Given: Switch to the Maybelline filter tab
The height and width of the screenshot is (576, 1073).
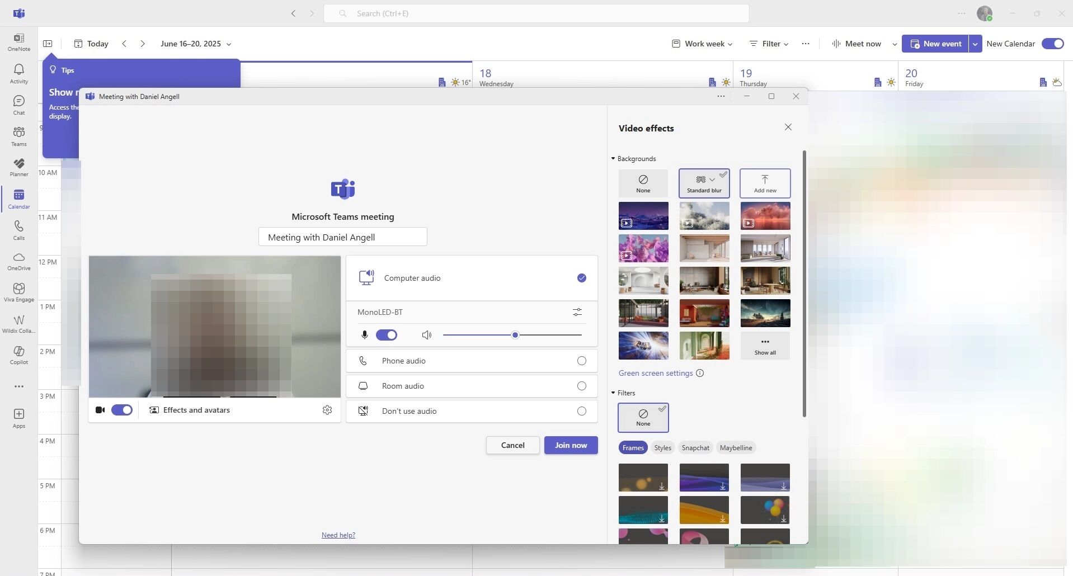Looking at the screenshot, I should (x=736, y=447).
